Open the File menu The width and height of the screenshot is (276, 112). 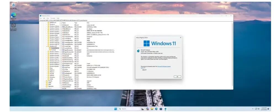tap(41, 18)
